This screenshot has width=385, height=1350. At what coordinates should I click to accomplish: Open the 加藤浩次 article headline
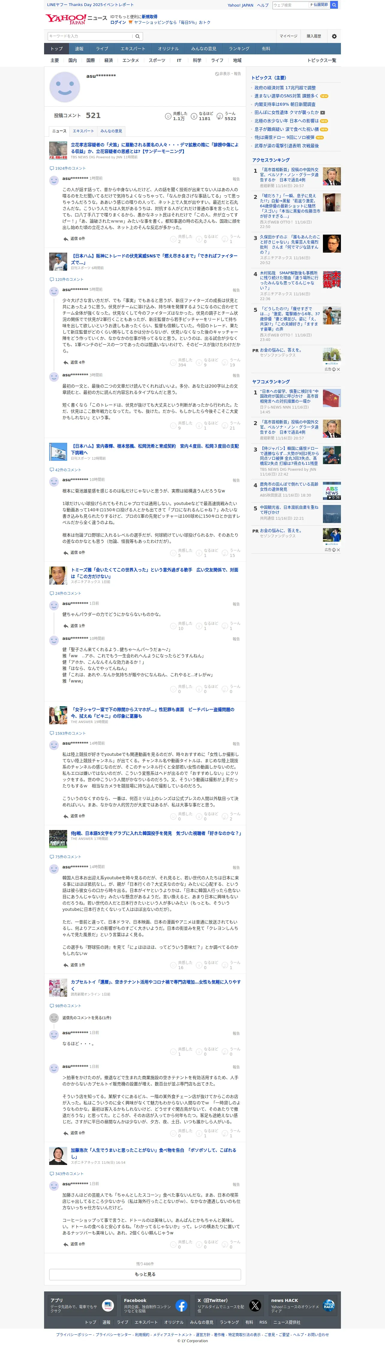tap(153, 1153)
